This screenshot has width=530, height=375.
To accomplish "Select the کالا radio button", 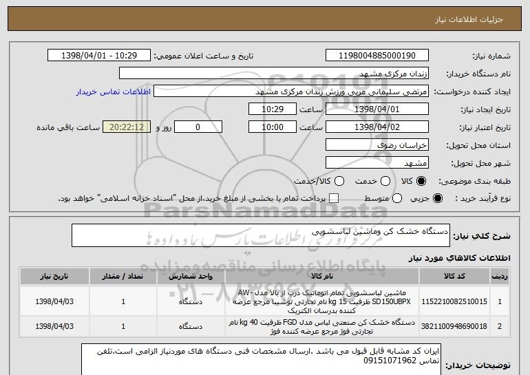I will [421, 181].
